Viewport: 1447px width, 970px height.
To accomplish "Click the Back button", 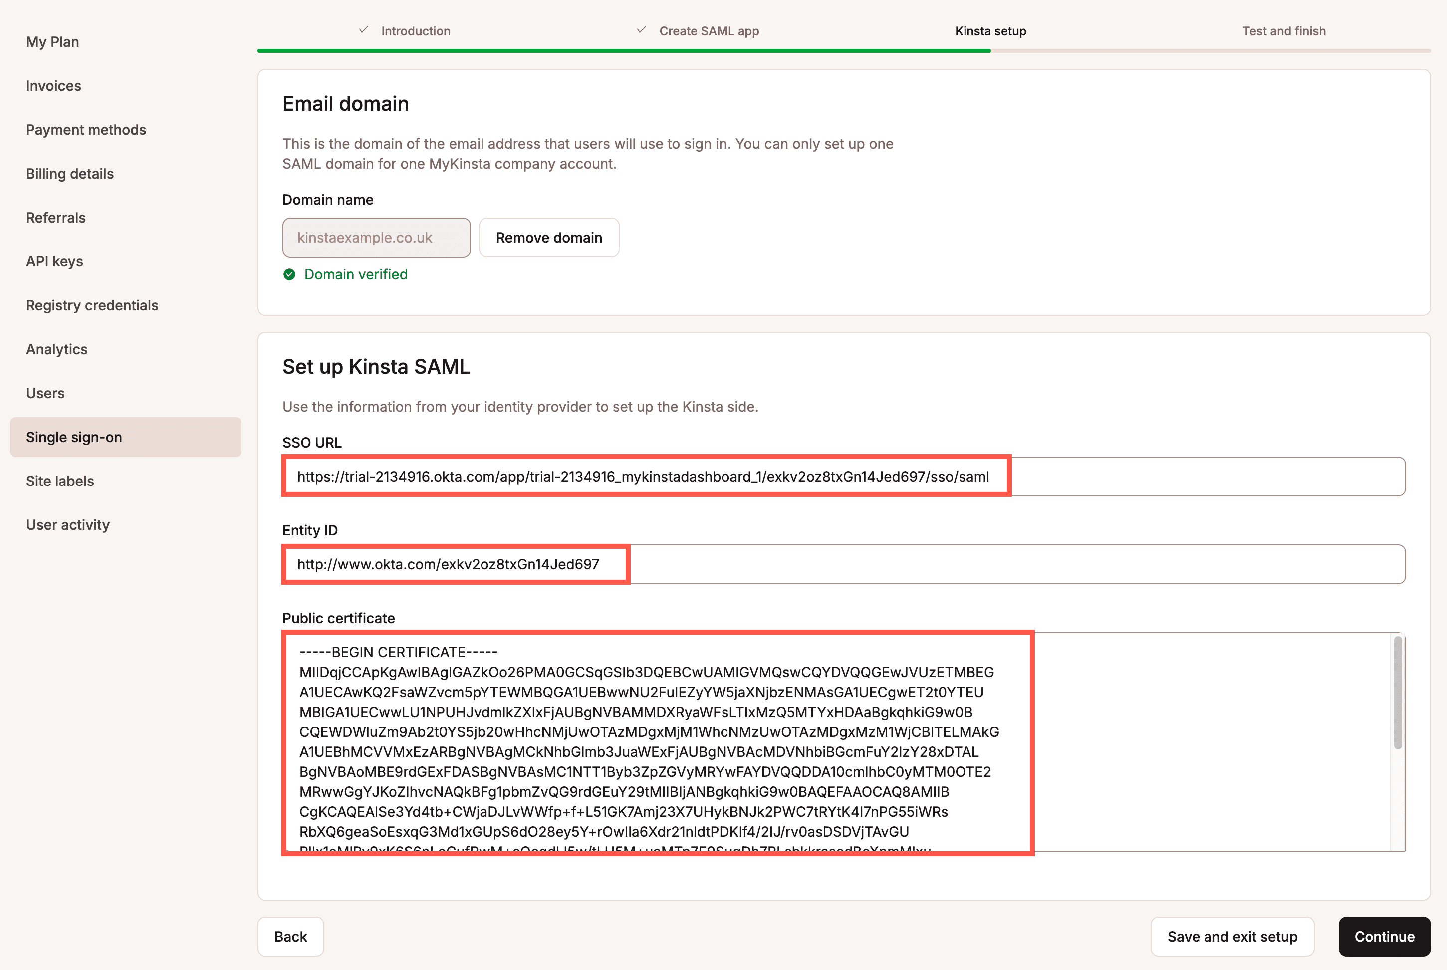I will [x=290, y=936].
